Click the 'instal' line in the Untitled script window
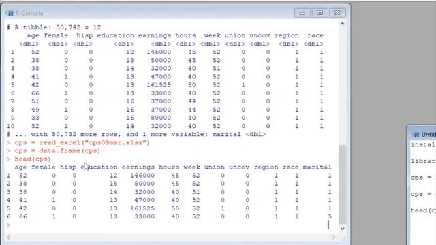Viewport: 436px width, 245px height. click(x=422, y=144)
